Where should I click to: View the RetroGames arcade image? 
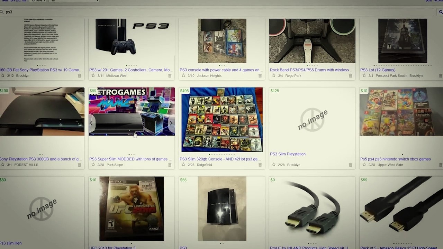(132, 111)
